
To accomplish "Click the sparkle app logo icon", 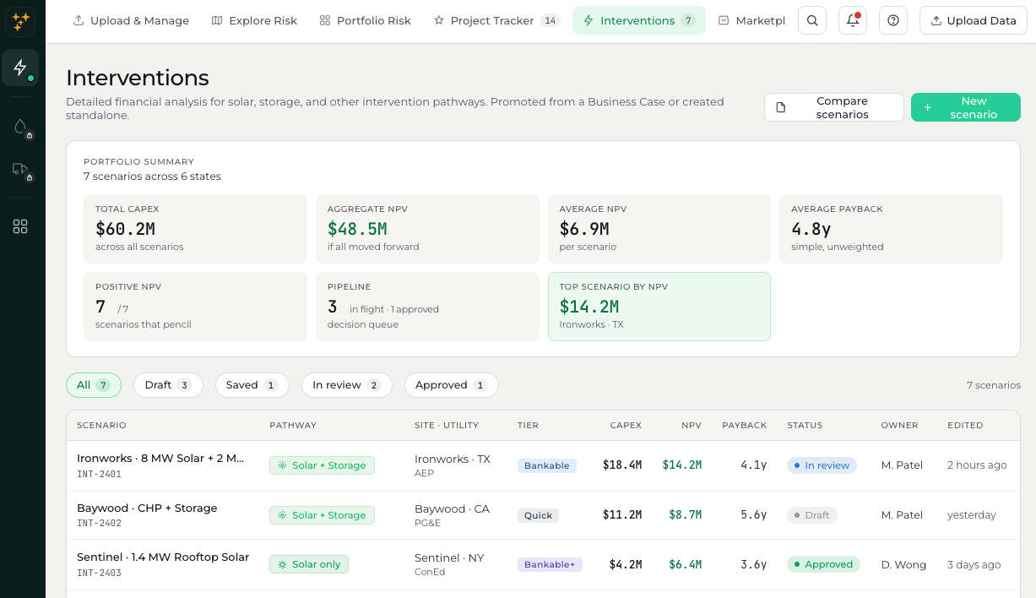I will click(20, 21).
